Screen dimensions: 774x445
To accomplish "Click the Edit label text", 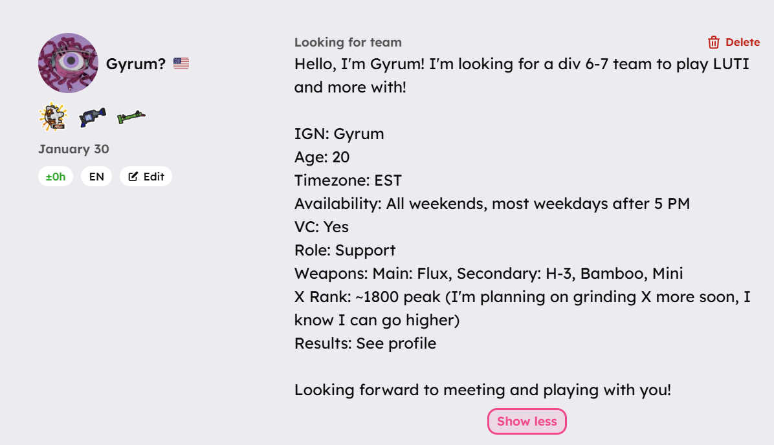I will point(154,177).
